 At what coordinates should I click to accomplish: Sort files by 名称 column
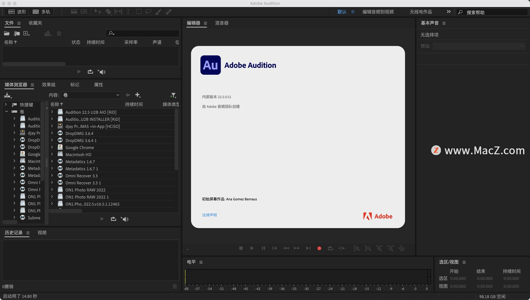pos(10,42)
